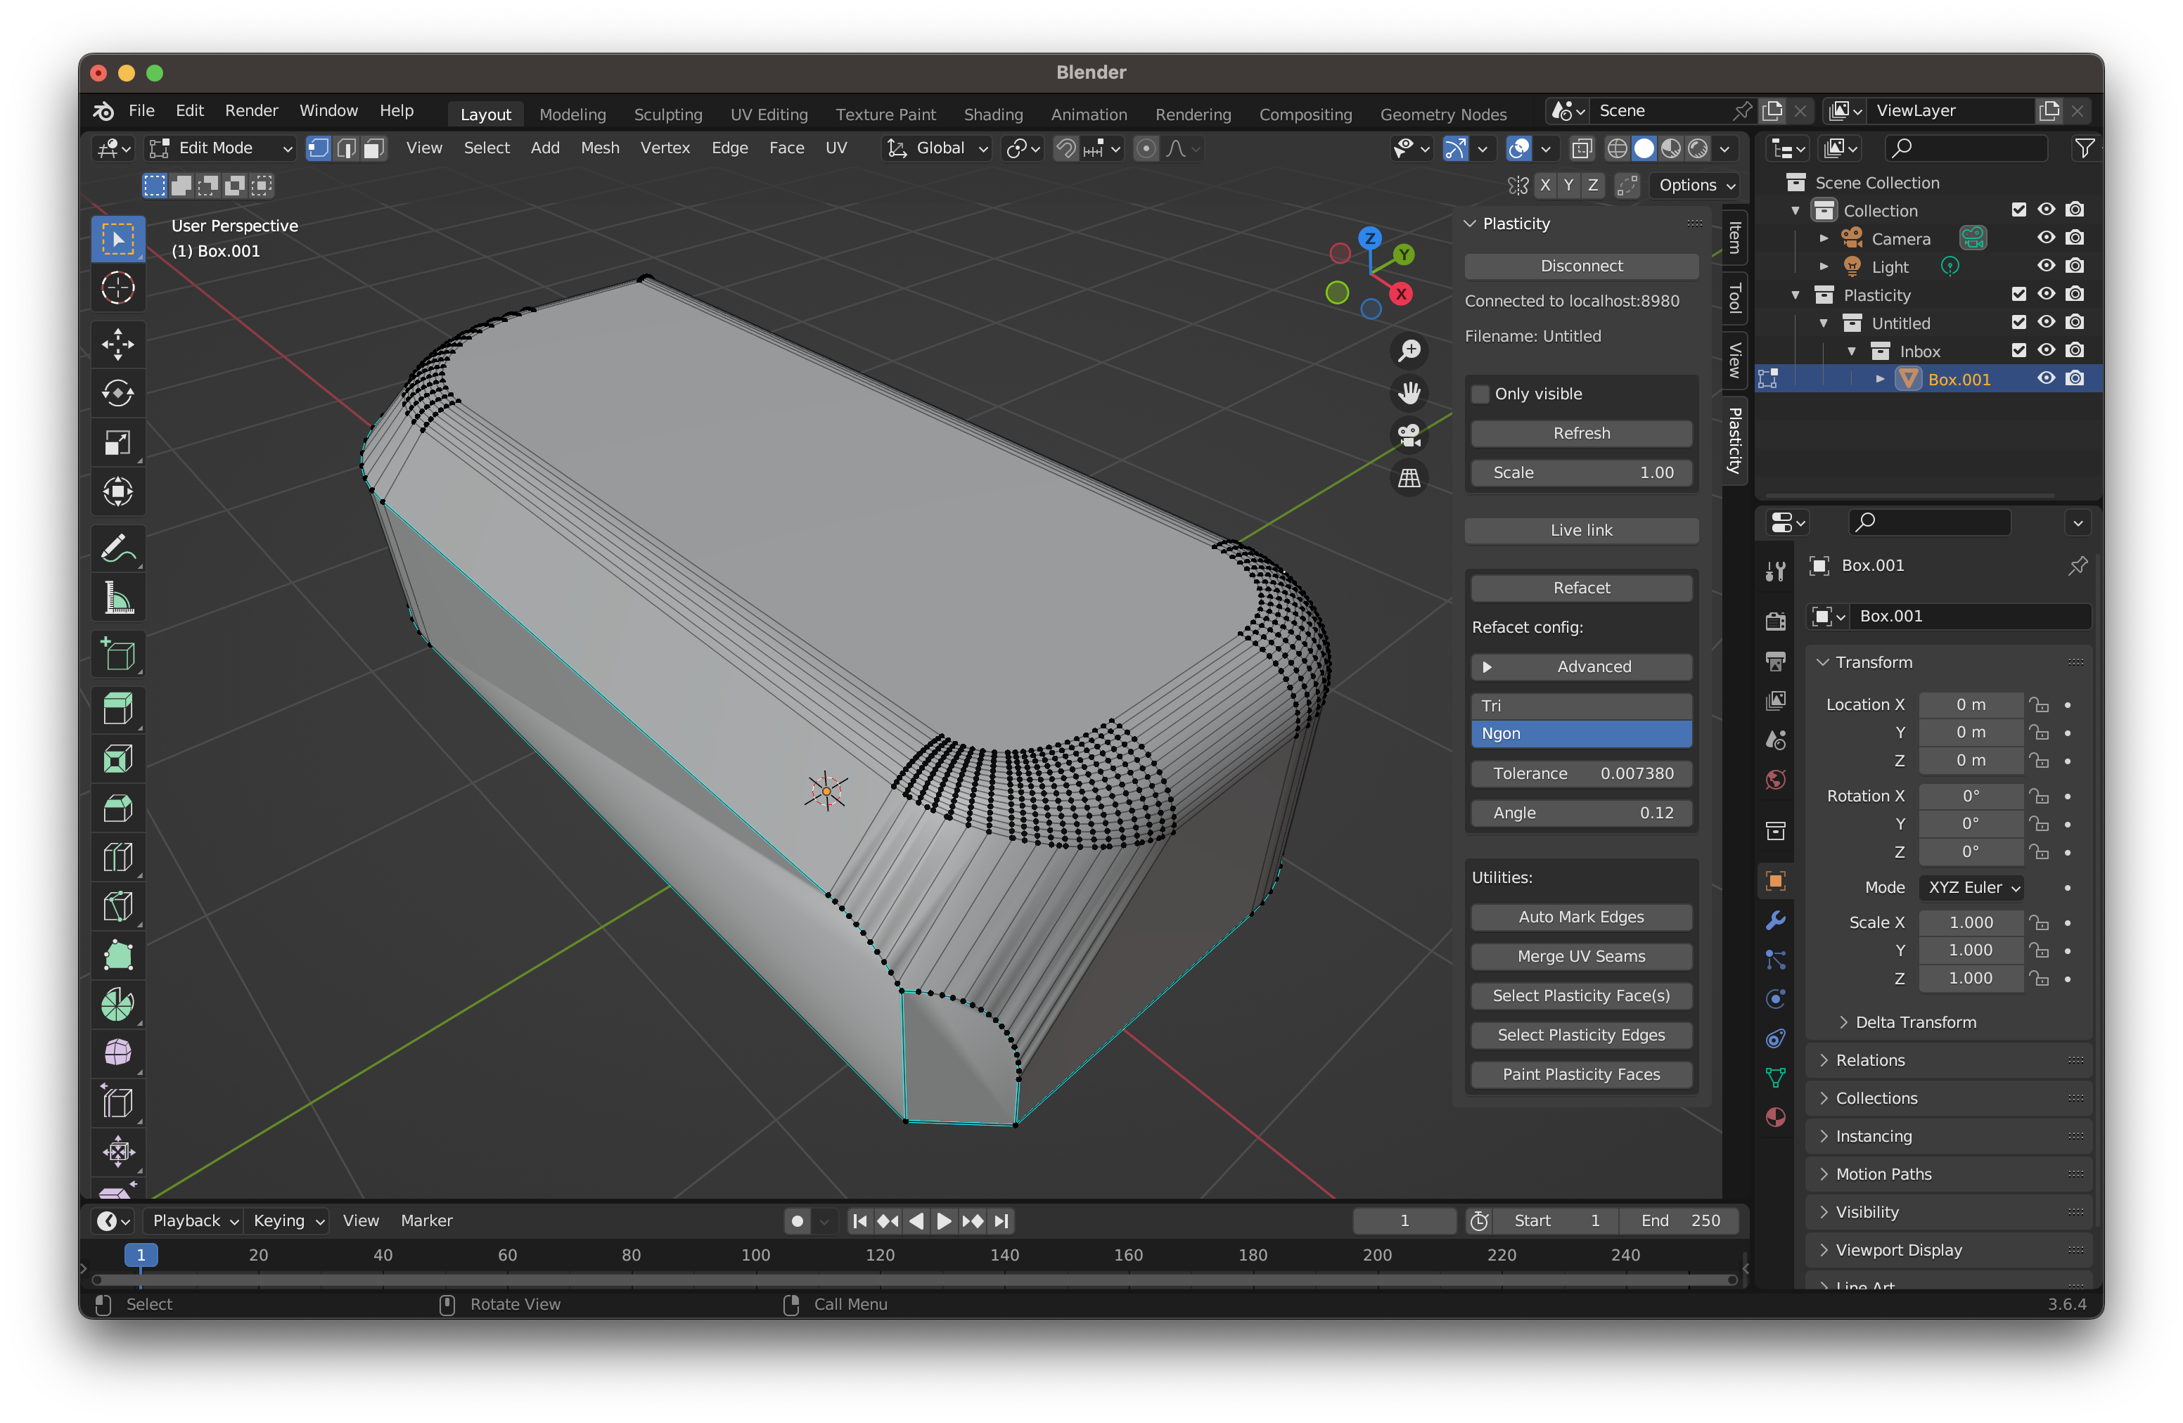The image size is (2183, 1423).
Task: Hide the Camera object in outliner
Action: 2047,238
